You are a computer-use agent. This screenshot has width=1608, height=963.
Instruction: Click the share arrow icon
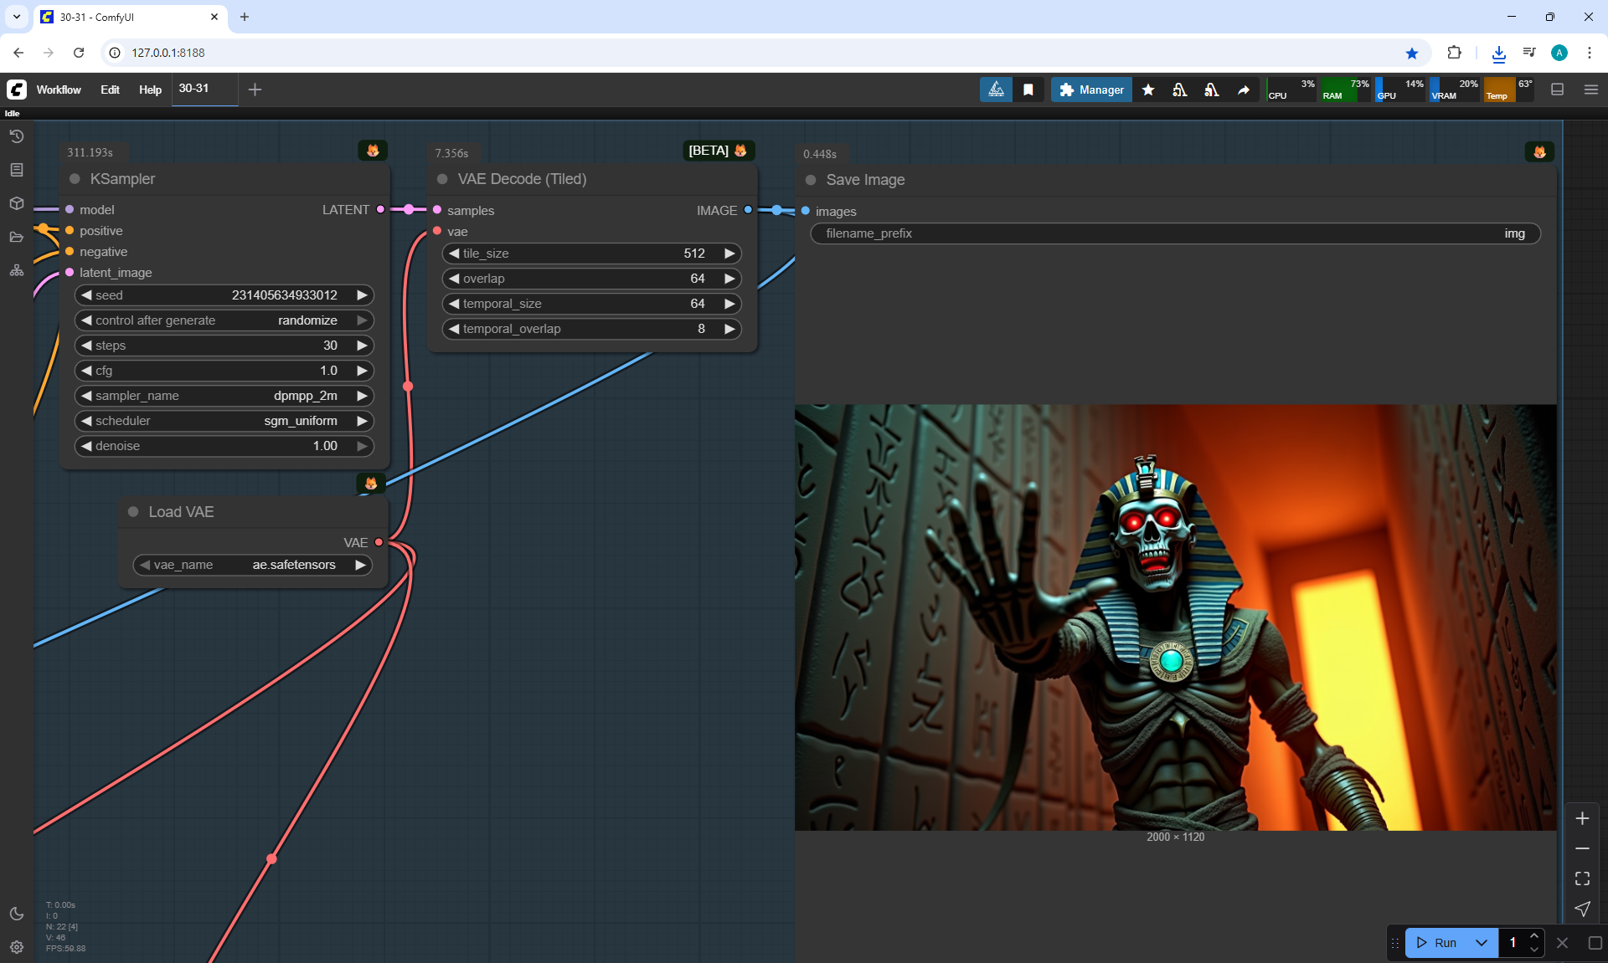point(1244,90)
